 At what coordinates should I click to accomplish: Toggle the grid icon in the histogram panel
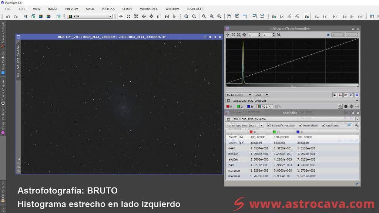[356, 95]
